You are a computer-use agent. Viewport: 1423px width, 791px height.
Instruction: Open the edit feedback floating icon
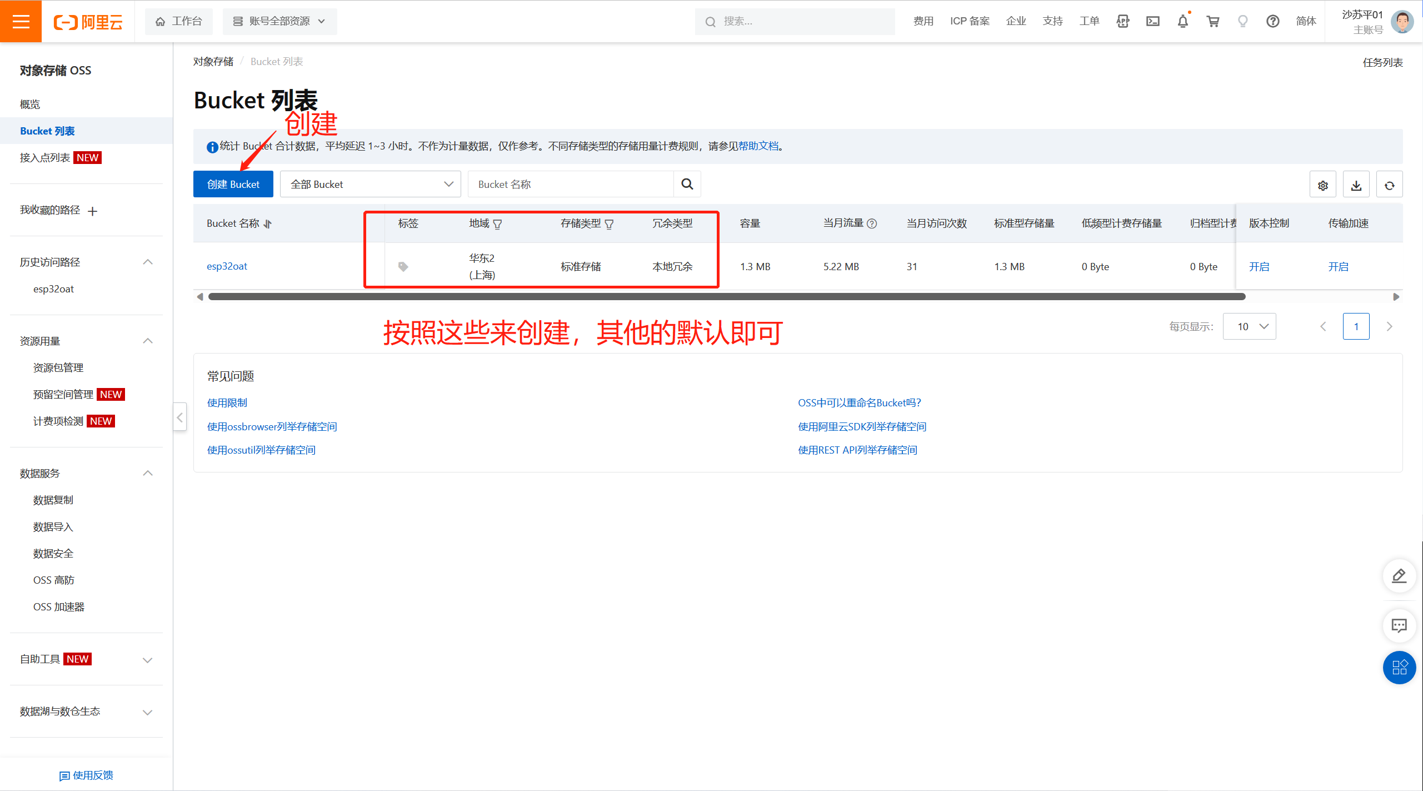tap(1399, 575)
